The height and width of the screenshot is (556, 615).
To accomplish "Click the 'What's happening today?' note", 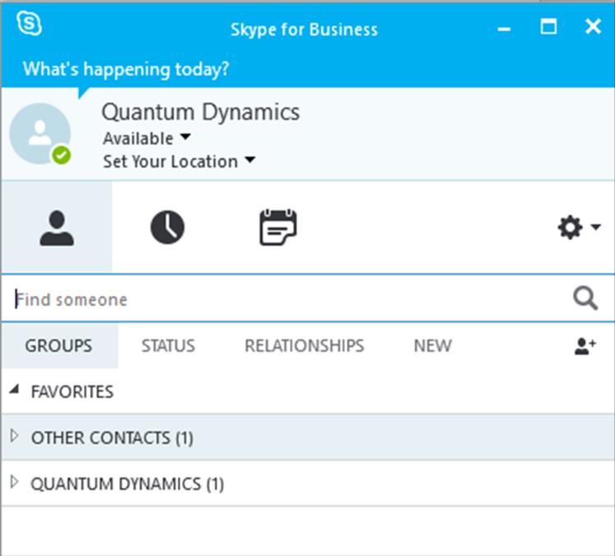I will coord(126,69).
